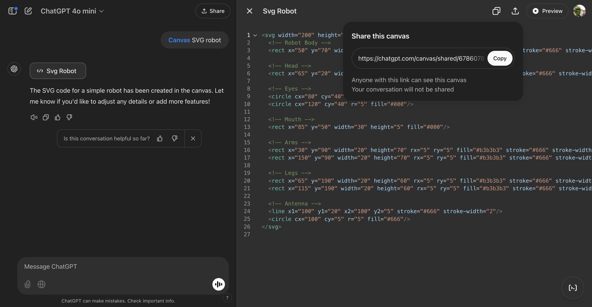
Task: Click the Mouth comment in code
Action: [x=291, y=119]
